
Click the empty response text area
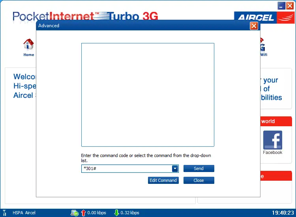pyautogui.click(x=148, y=95)
